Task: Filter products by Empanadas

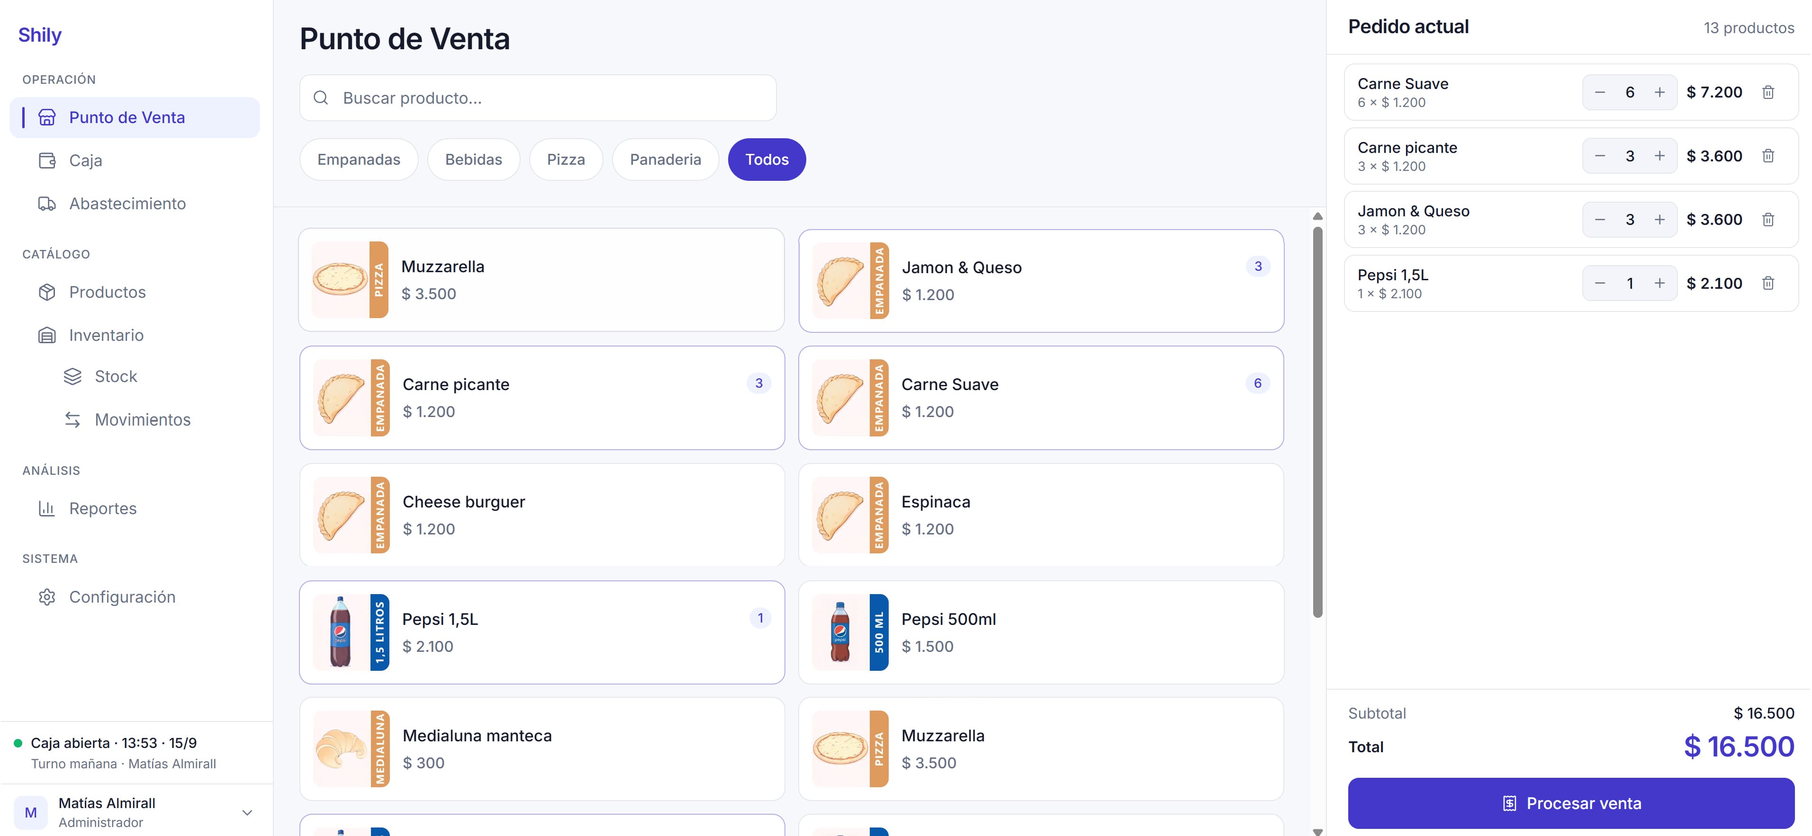Action: 359,160
